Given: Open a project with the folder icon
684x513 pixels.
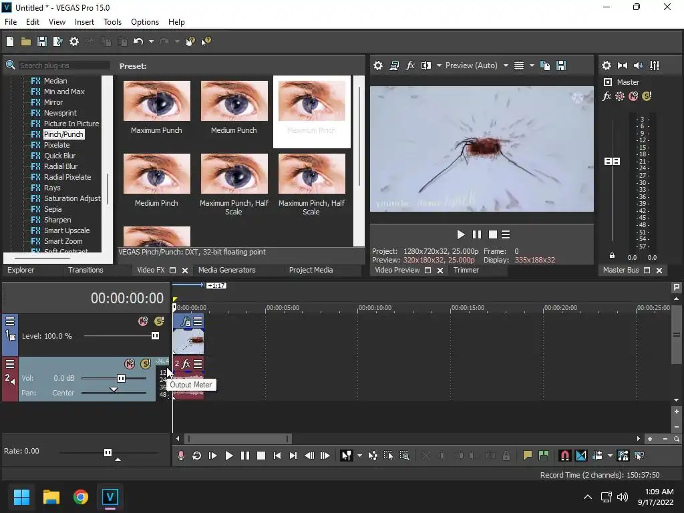Looking at the screenshot, I should [x=26, y=41].
